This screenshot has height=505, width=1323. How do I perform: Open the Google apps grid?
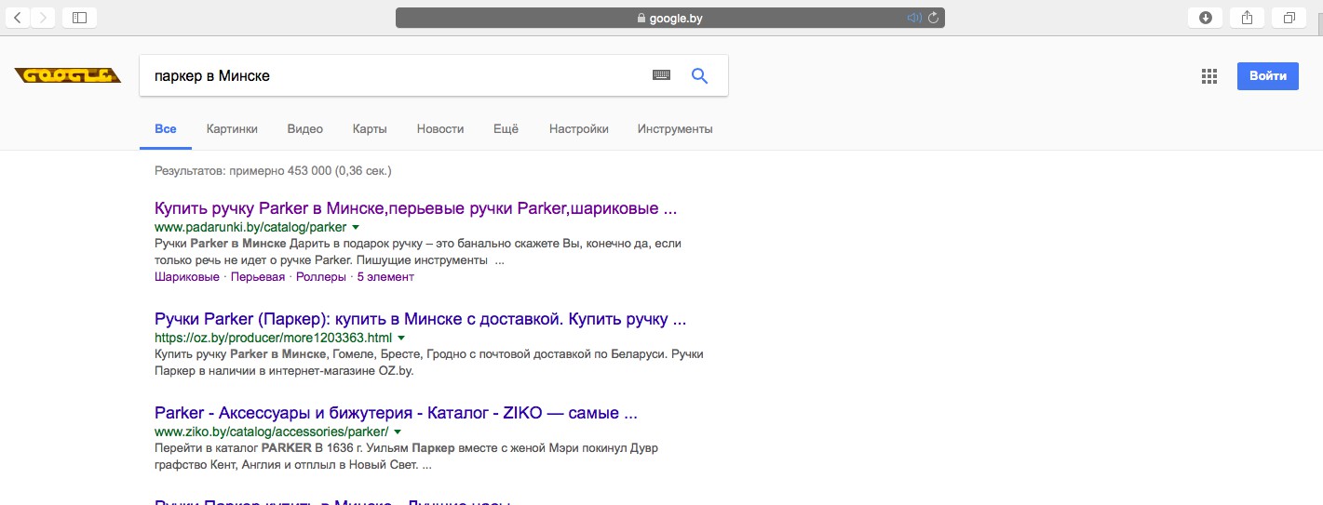(x=1209, y=76)
